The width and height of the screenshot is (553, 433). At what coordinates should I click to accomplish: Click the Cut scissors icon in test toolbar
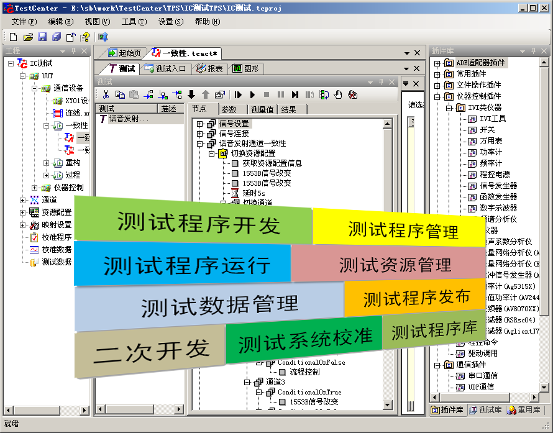pos(106,94)
